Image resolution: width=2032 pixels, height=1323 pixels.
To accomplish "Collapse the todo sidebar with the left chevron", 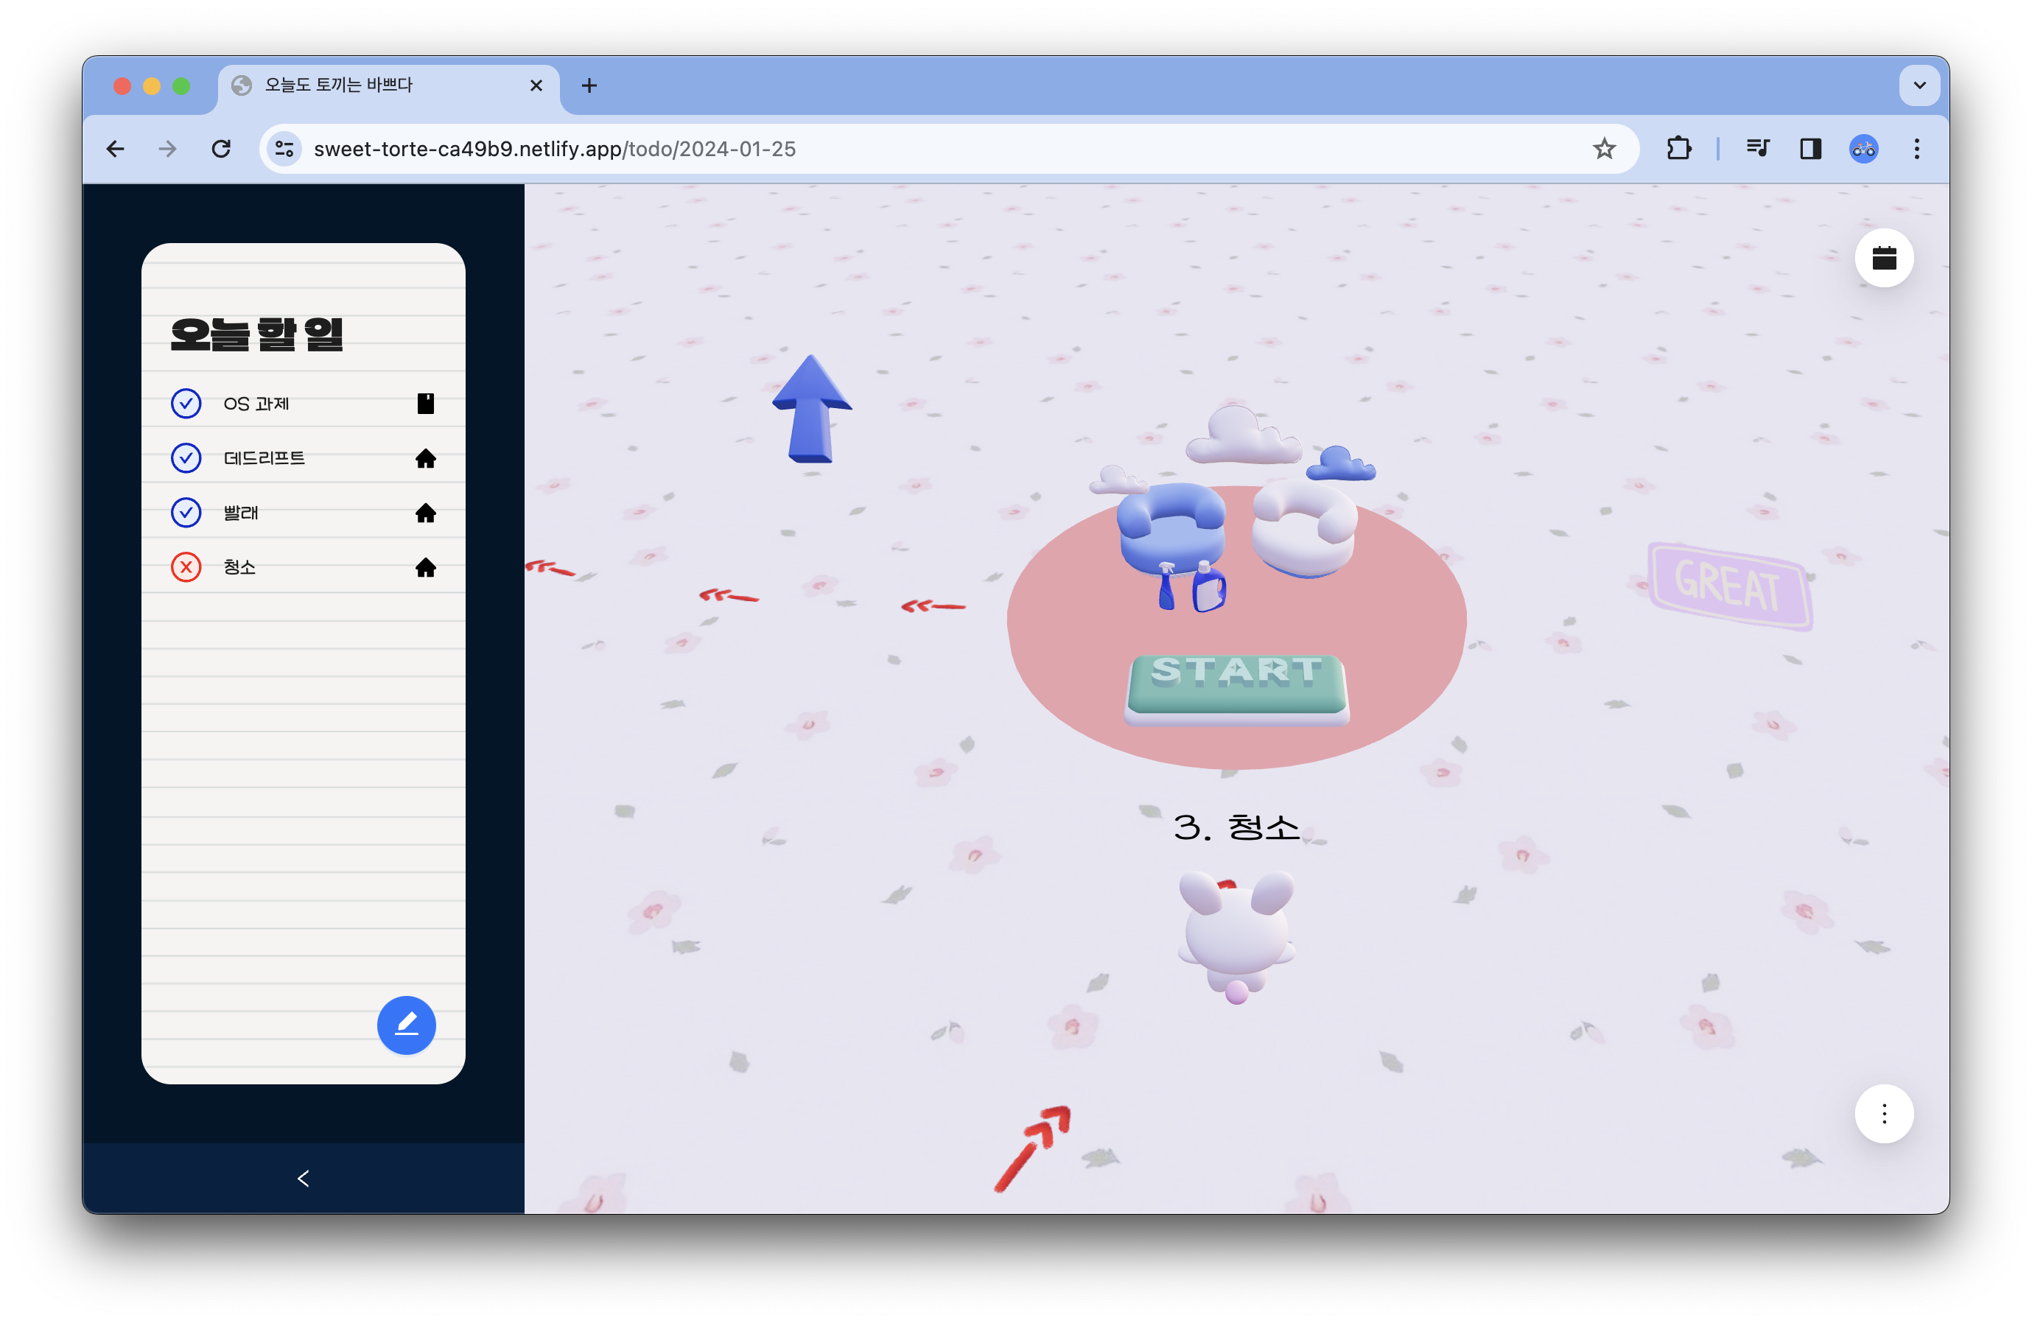I will (303, 1178).
